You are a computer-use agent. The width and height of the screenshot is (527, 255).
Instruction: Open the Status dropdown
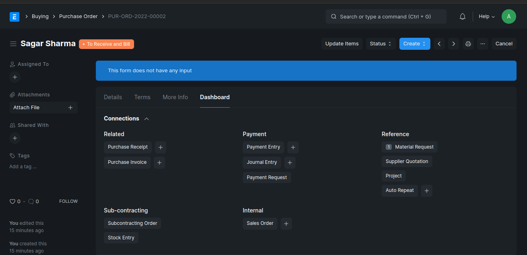380,43
